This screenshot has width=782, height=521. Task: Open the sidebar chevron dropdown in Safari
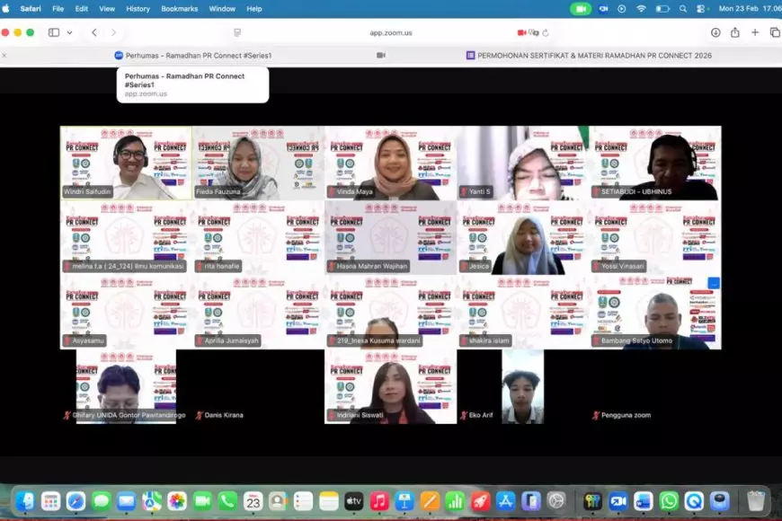(x=70, y=32)
